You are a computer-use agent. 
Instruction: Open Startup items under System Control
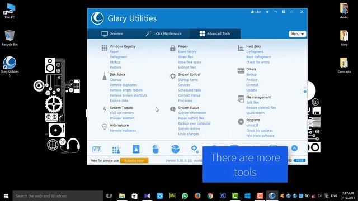pyautogui.click(x=188, y=80)
